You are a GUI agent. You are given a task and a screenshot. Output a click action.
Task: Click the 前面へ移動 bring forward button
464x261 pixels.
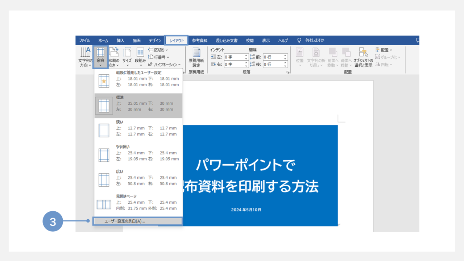333,57
